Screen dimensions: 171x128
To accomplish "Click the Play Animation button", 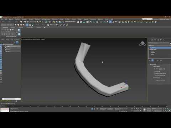I will 136,109.
